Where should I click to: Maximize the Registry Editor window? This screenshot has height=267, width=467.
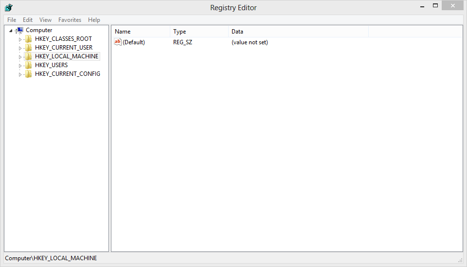[x=435, y=6]
